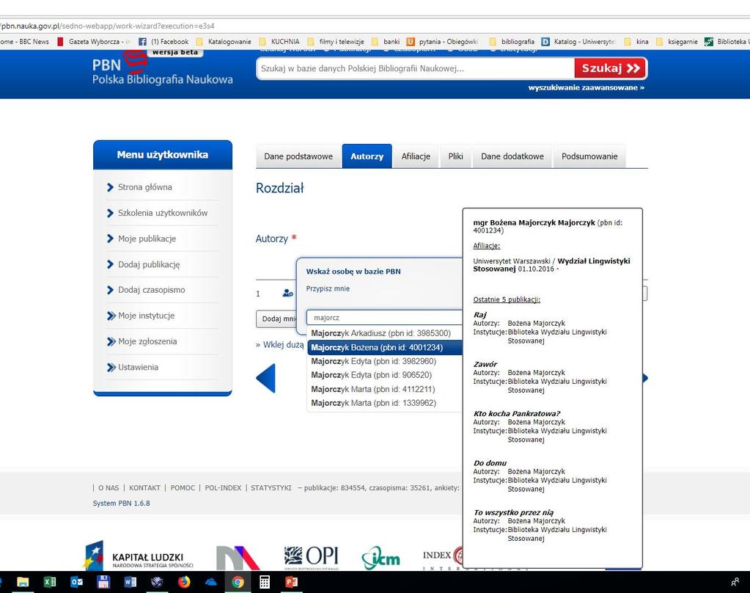Select the Autorzy tab
The width and height of the screenshot is (750, 593).
[x=367, y=156]
